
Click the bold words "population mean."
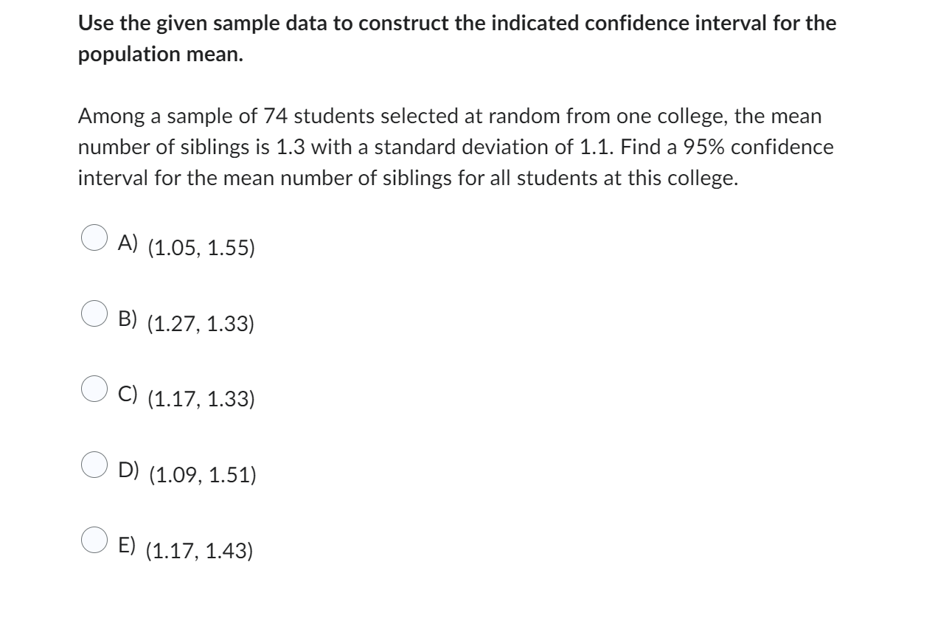(161, 56)
